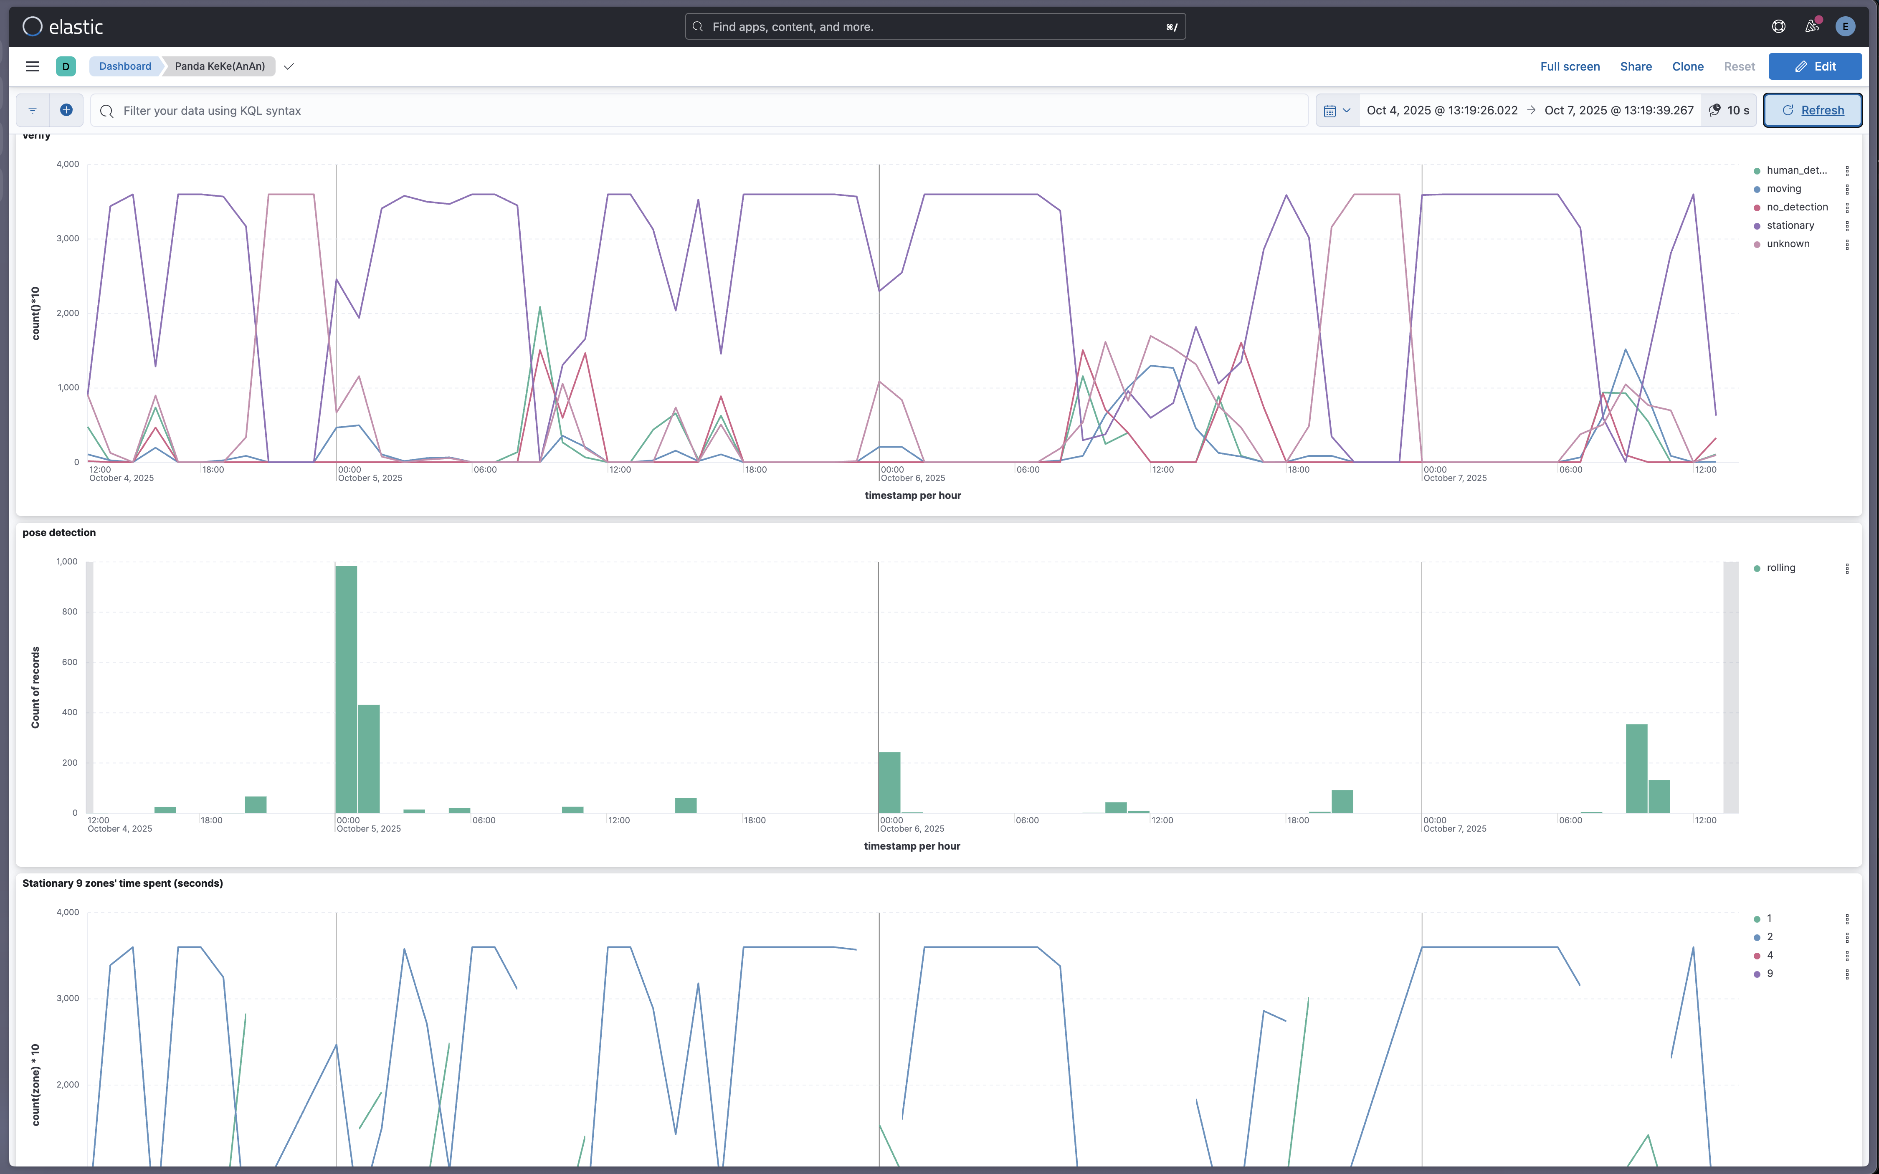Open the filter options menu icon
Viewport: 1879px width, 1174px height.
pyautogui.click(x=33, y=110)
